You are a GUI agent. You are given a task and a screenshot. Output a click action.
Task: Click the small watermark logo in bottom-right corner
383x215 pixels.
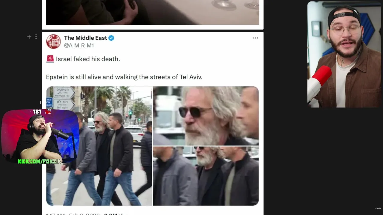pyautogui.click(x=378, y=208)
